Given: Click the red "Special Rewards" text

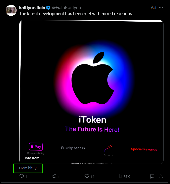Looking at the screenshot, I should [144, 149].
